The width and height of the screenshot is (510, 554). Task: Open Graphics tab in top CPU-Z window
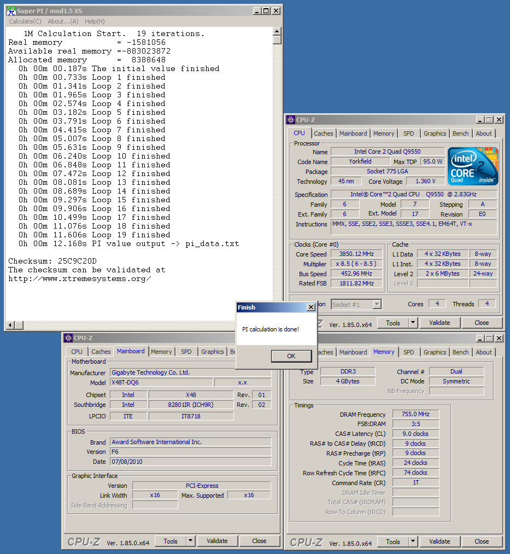click(x=435, y=133)
